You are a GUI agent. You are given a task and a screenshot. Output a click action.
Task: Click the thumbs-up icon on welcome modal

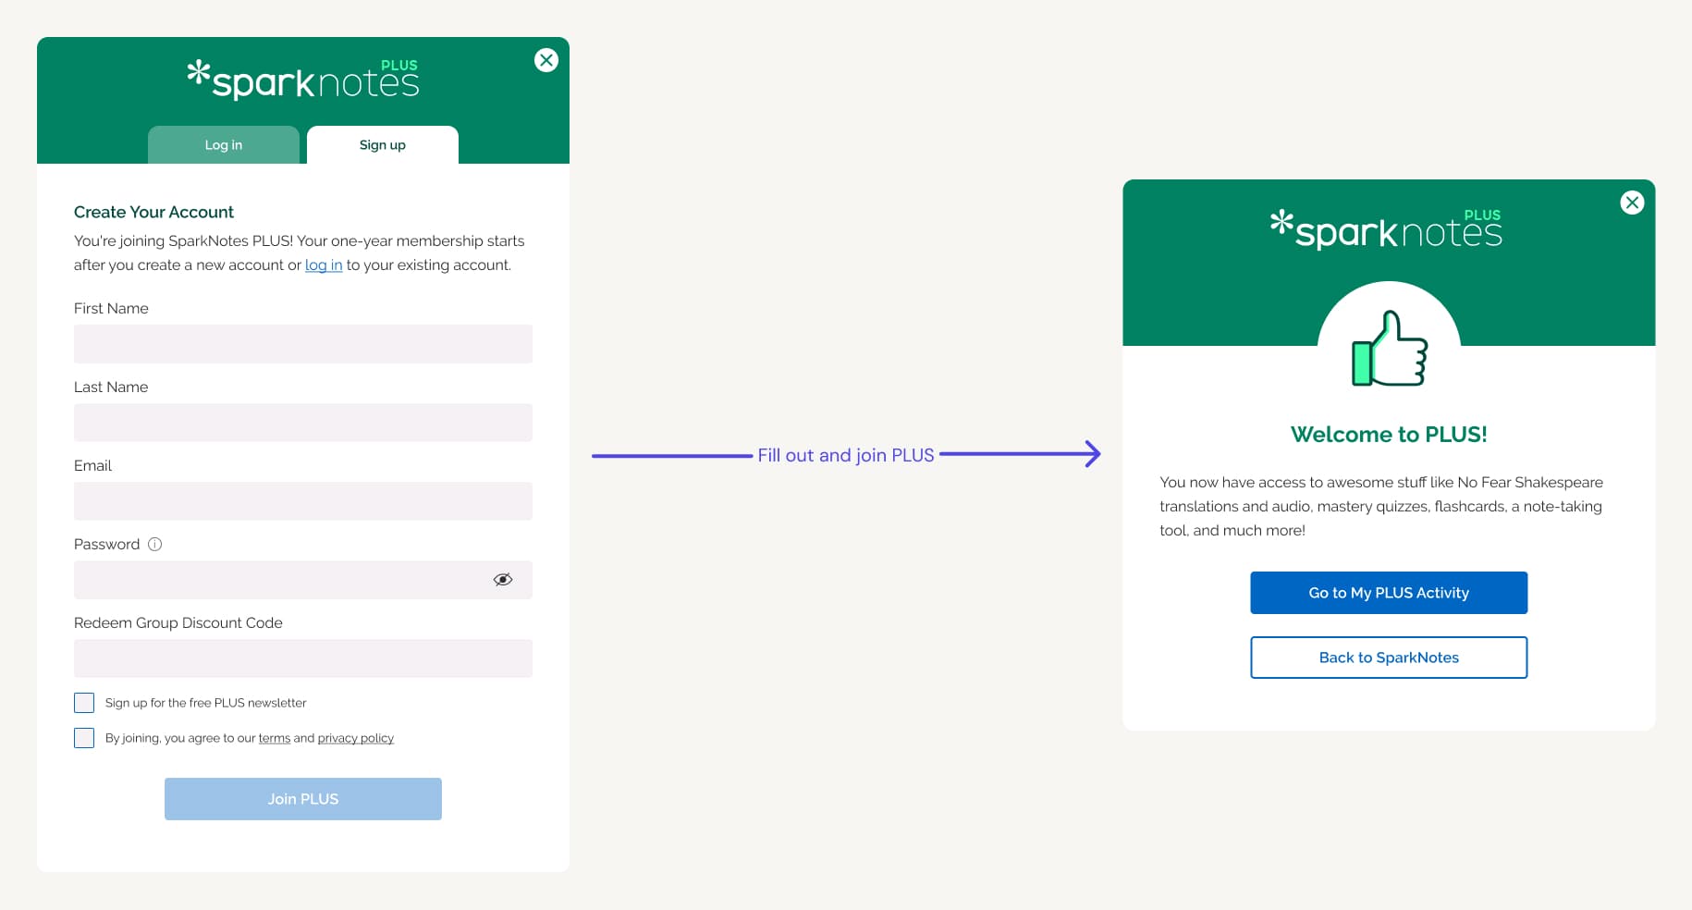click(x=1388, y=351)
